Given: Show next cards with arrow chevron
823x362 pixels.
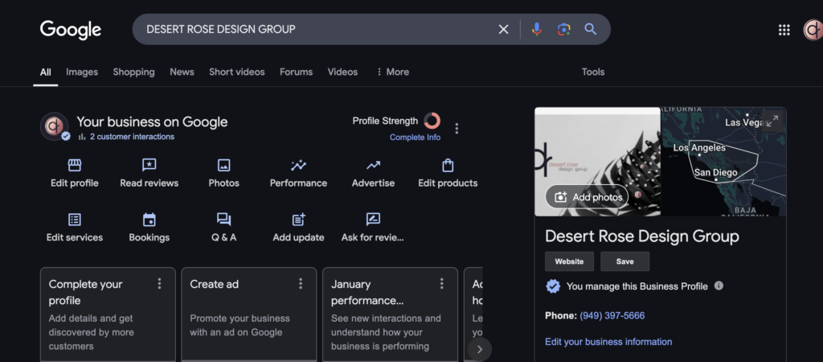Looking at the screenshot, I should [x=479, y=349].
